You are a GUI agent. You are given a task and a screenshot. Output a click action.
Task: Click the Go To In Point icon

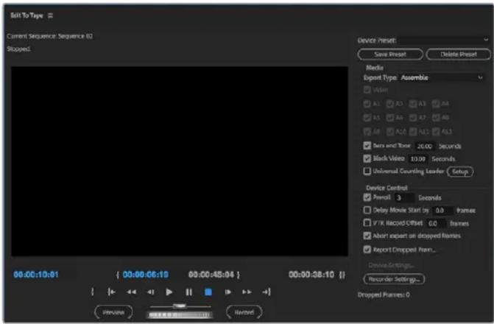click(x=111, y=292)
